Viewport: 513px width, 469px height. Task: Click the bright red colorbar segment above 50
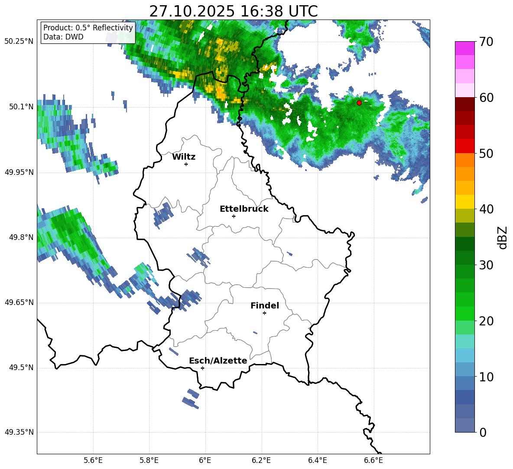(x=464, y=146)
